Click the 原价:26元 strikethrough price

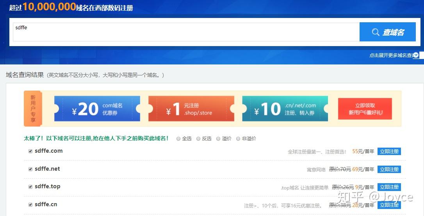coord(343,187)
